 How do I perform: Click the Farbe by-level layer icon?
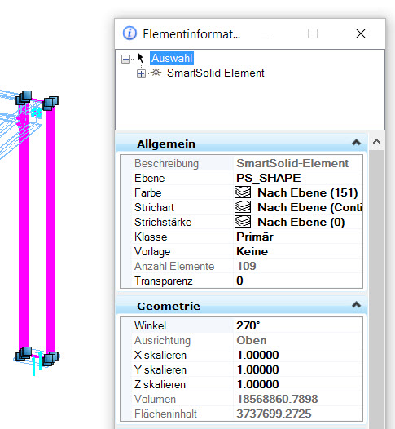243,192
